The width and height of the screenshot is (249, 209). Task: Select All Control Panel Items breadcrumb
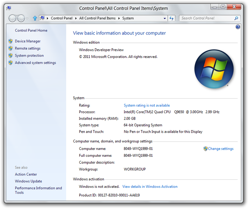click(97, 18)
